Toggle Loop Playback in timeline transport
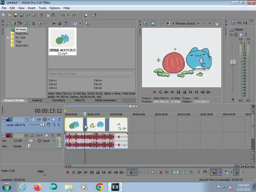 74,172
